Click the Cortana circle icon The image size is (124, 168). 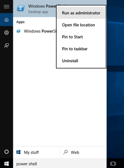coord(6,152)
